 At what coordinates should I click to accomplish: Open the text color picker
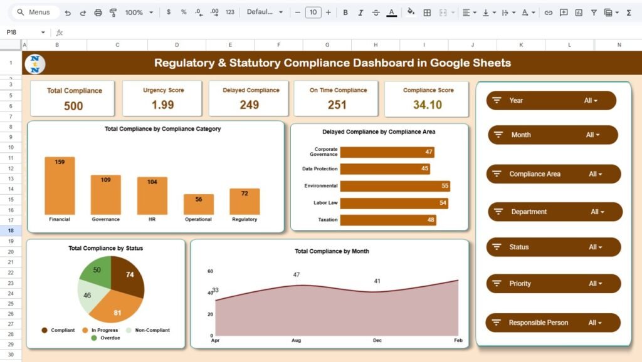coord(391,13)
